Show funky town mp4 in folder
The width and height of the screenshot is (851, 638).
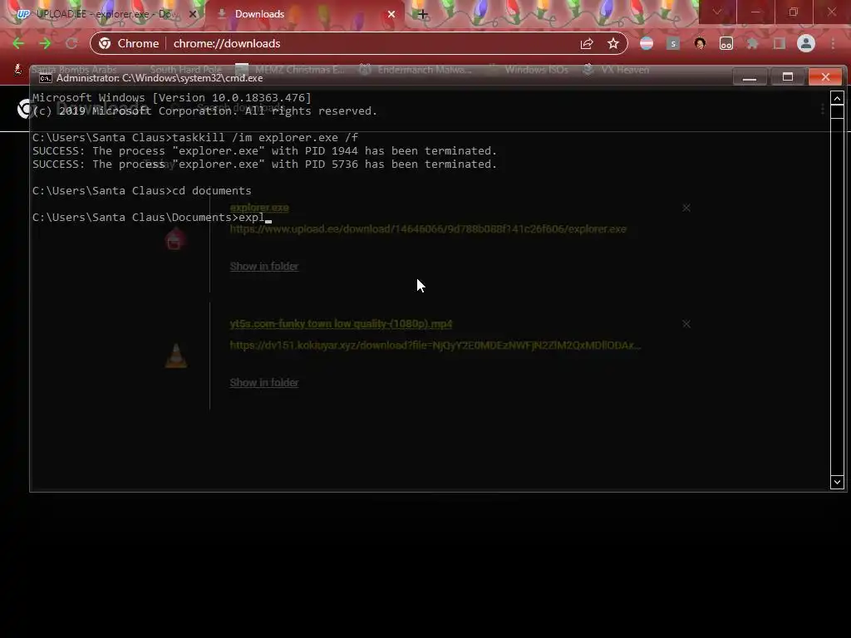[x=263, y=382]
